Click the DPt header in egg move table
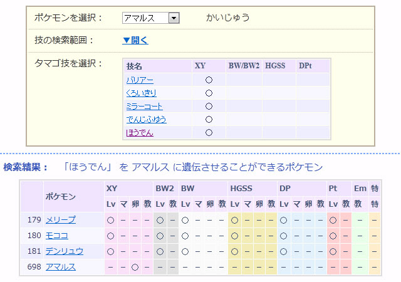 point(305,66)
